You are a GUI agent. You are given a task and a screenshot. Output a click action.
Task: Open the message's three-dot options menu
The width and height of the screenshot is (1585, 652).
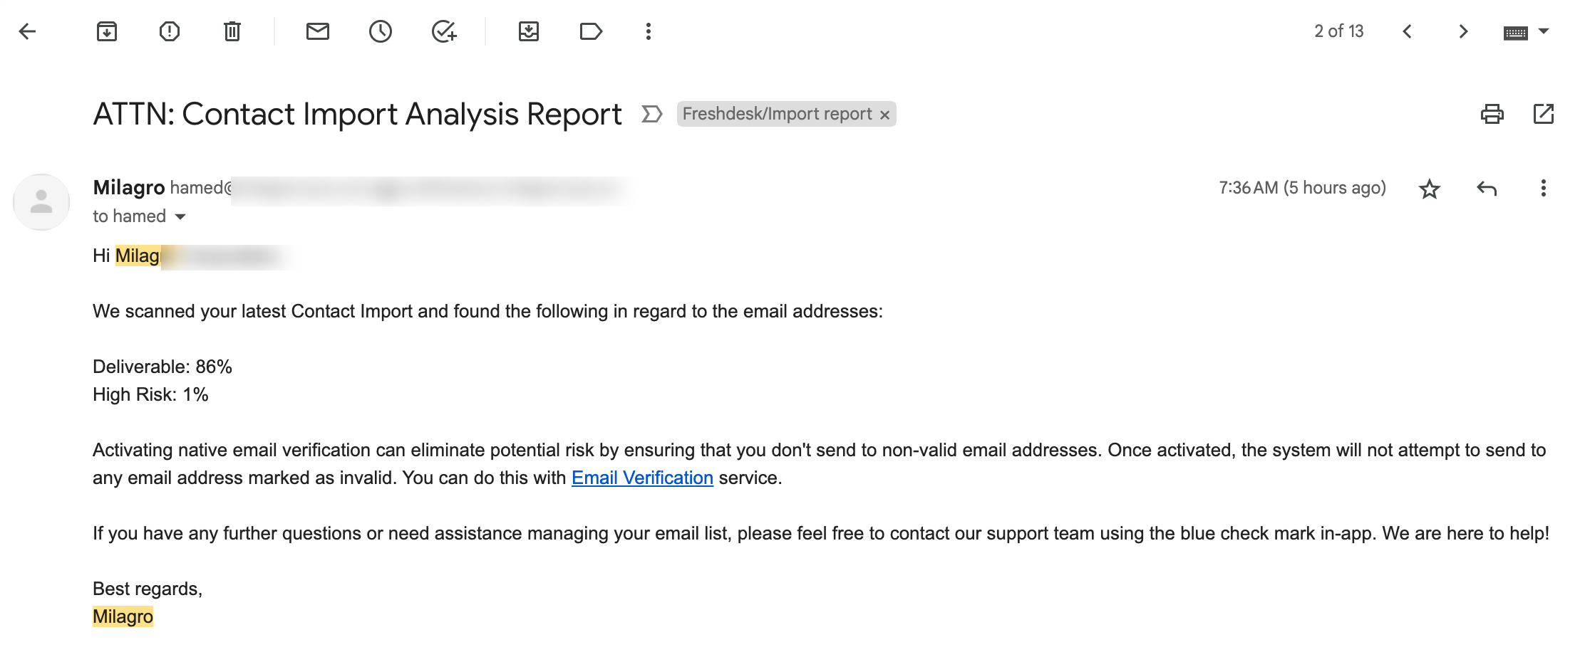click(x=1544, y=189)
